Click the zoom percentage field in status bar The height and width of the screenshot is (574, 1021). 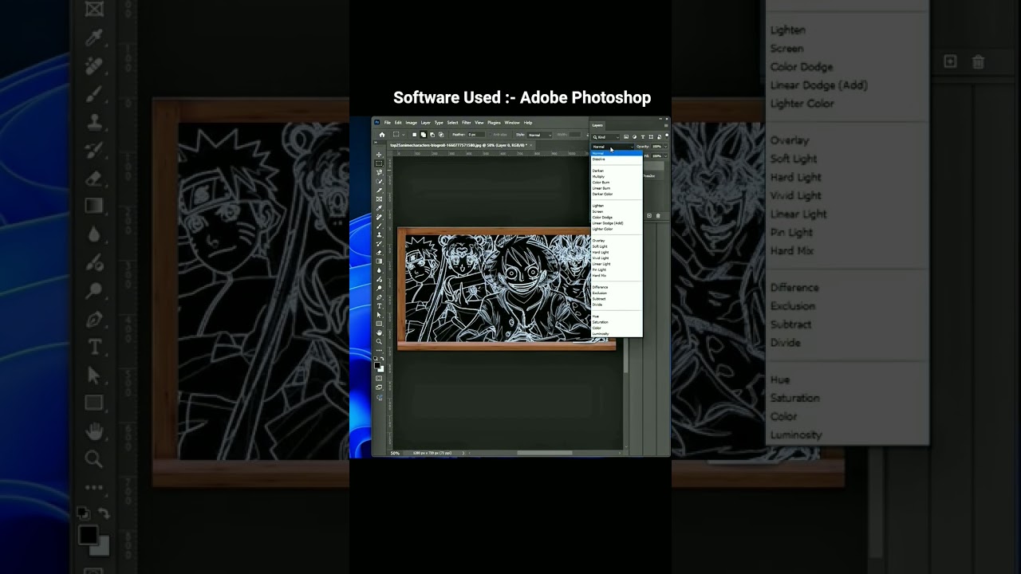pos(396,453)
